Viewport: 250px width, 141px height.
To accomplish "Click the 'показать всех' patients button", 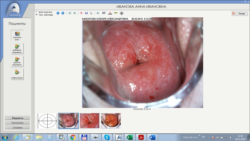I will [x=17, y=35].
